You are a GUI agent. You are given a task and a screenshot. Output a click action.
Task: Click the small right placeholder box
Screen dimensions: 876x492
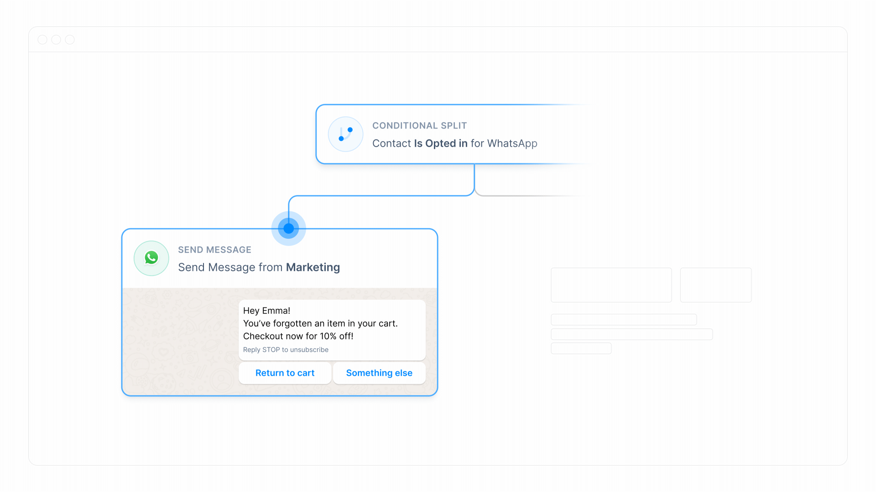(x=715, y=285)
